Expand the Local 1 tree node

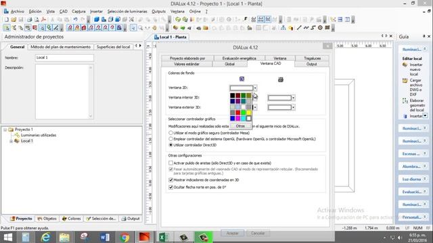click(11, 141)
